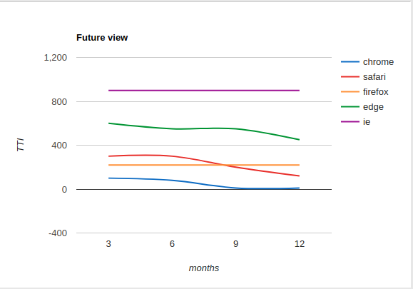Click the firefox legend label

click(376, 92)
